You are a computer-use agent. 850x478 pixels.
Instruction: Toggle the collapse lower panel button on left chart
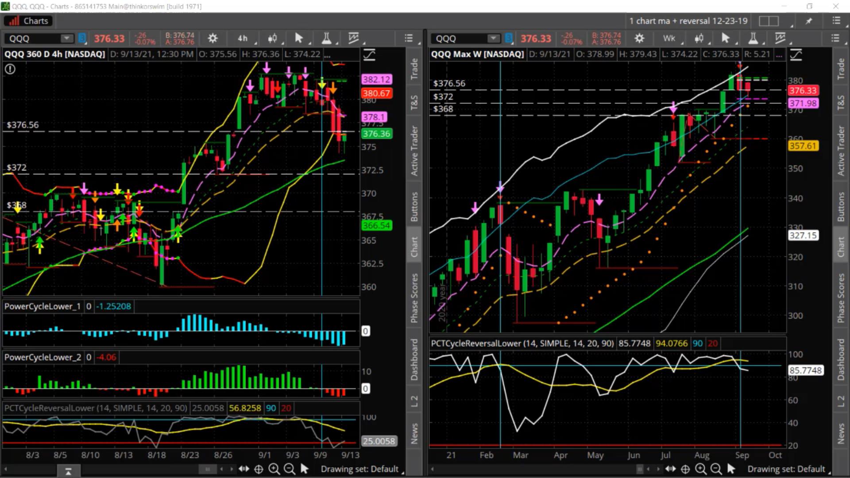68,472
